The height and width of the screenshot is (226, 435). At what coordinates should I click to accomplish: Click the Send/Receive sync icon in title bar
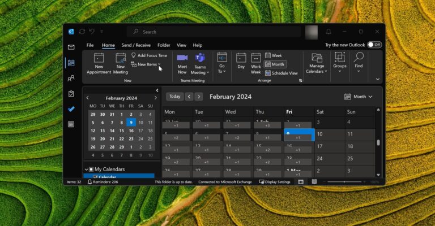82,32
